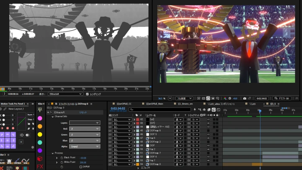Click the reset exposure icon in viewer toolbar
This screenshot has height=170, width=302.
coord(230,99)
